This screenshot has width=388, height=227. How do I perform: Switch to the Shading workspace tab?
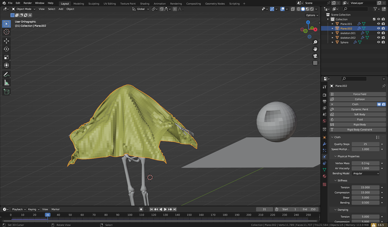145,4
